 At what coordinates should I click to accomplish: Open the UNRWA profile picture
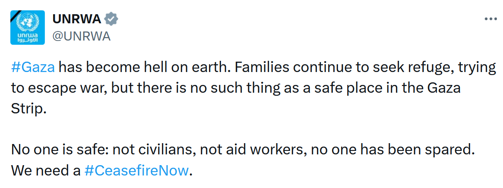[28, 28]
